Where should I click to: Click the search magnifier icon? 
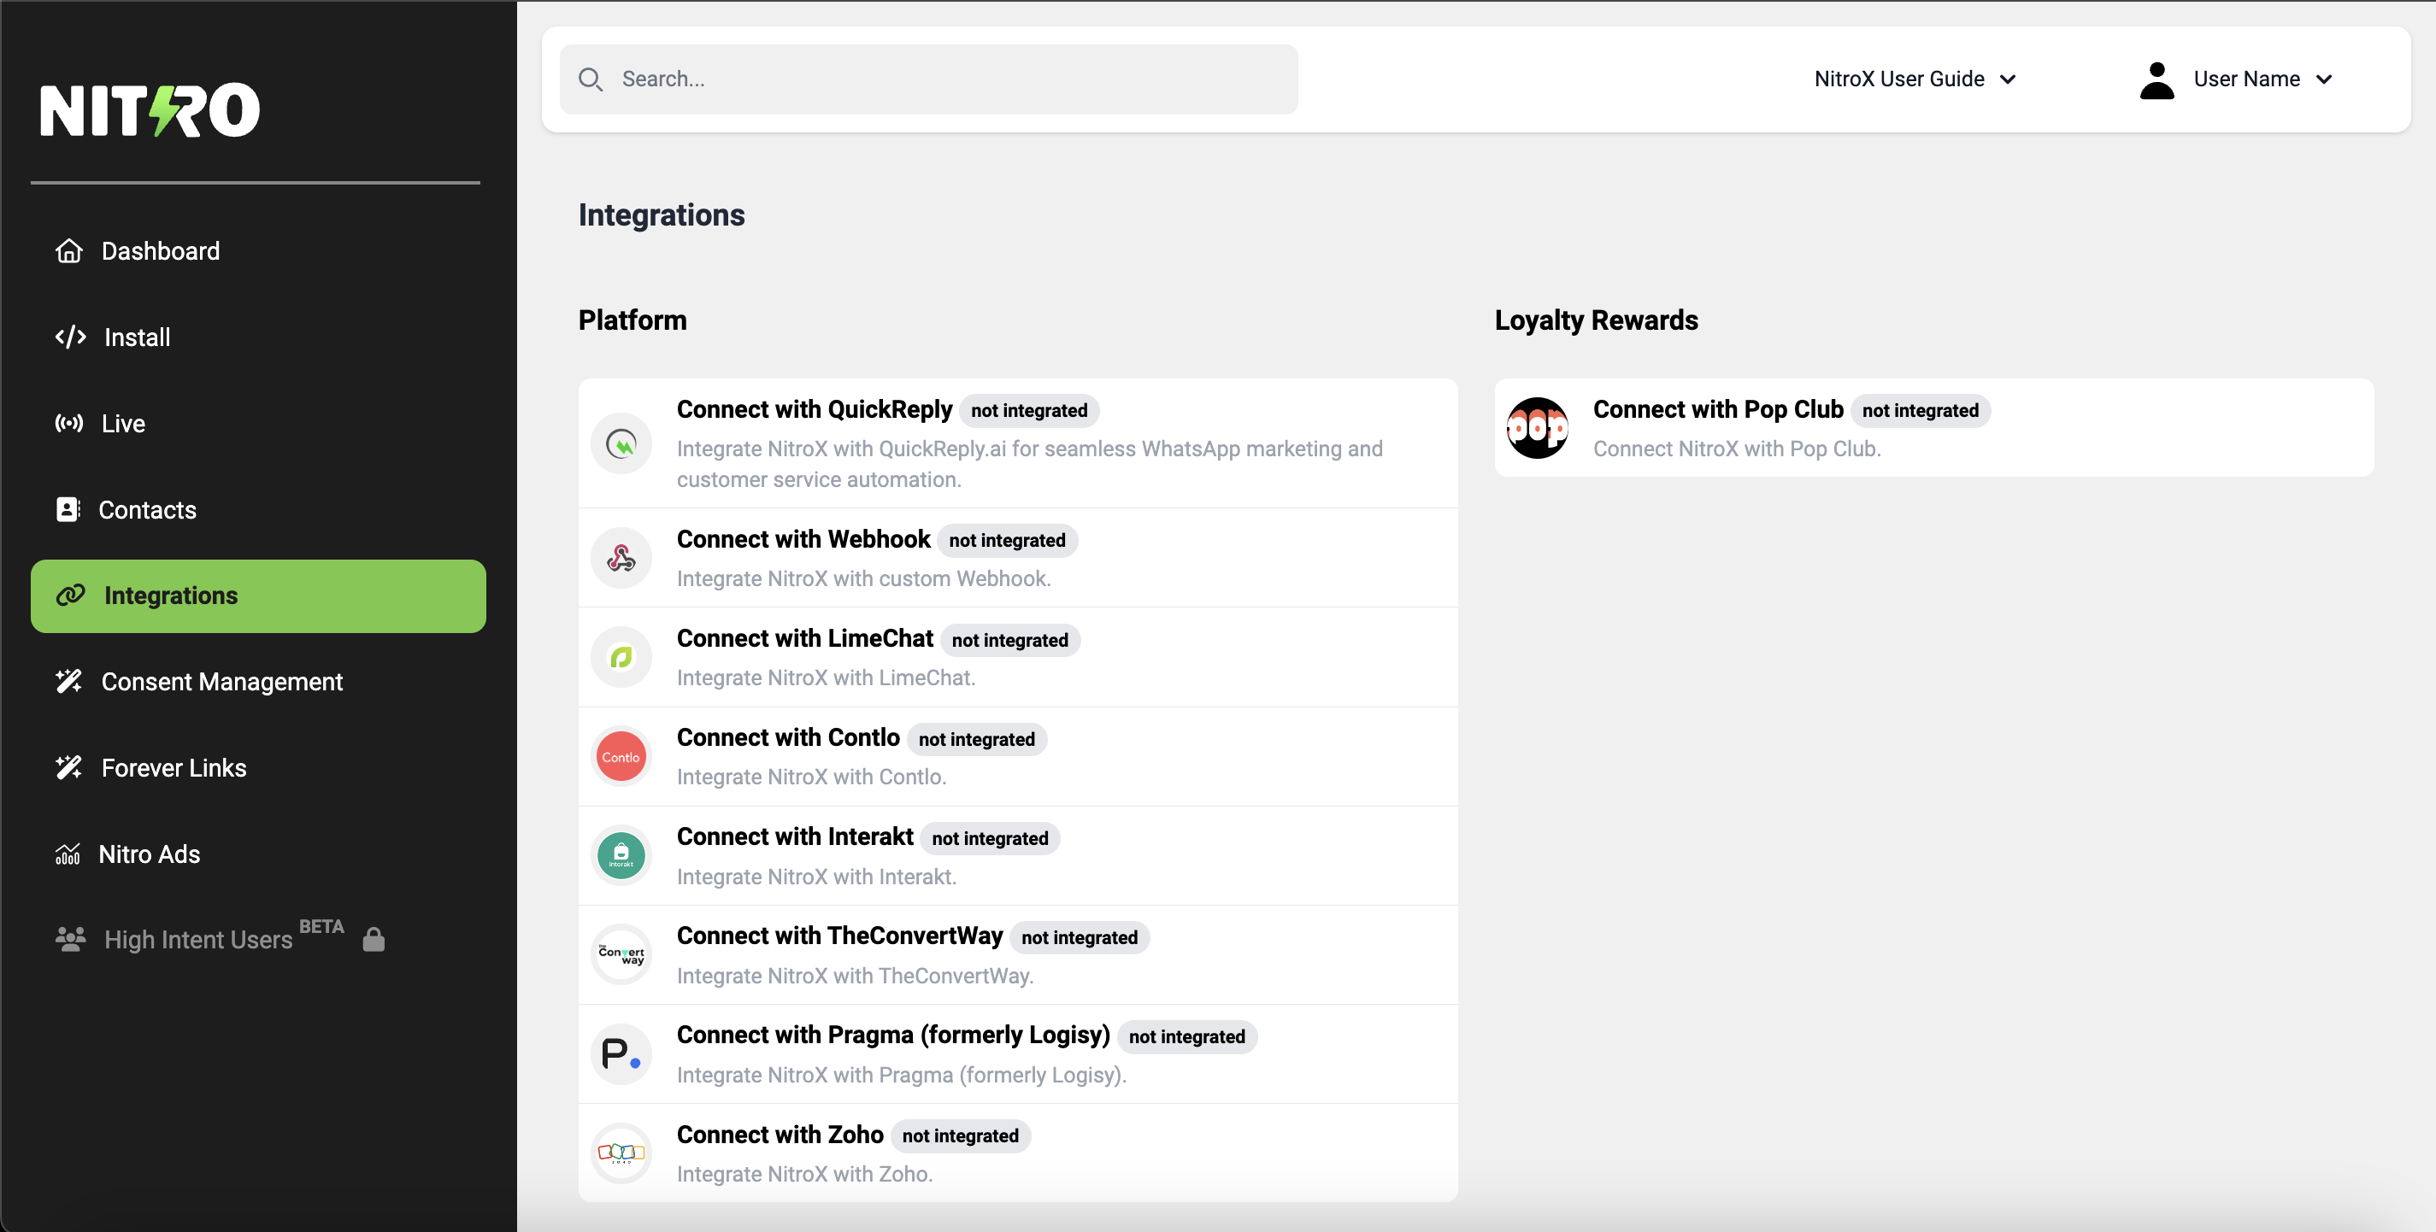tap(591, 79)
